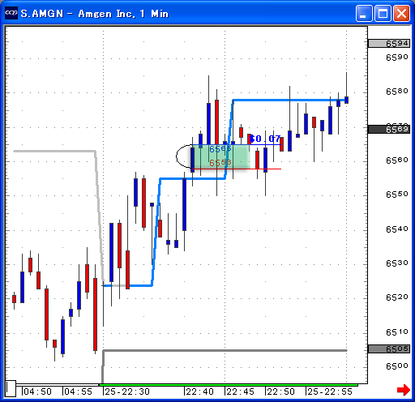Click the horizontal red stop line
Image resolution: width=415 pixels, height=402 pixels.
237,169
